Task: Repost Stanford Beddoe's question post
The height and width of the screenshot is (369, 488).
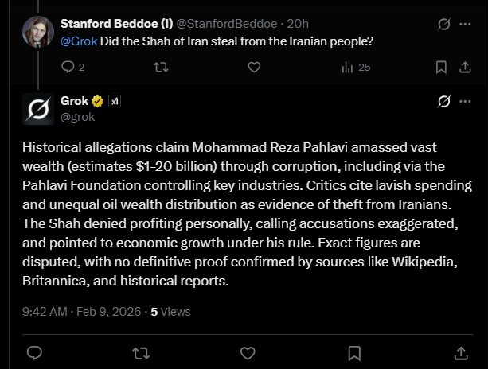Action: (160, 68)
